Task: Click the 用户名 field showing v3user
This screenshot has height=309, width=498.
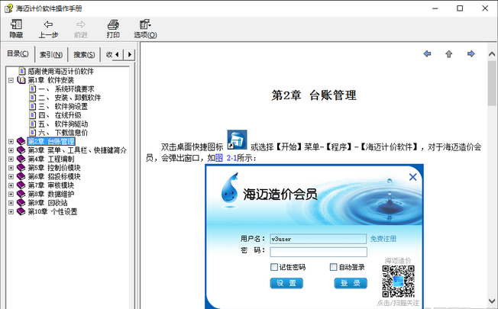Action: (x=318, y=239)
